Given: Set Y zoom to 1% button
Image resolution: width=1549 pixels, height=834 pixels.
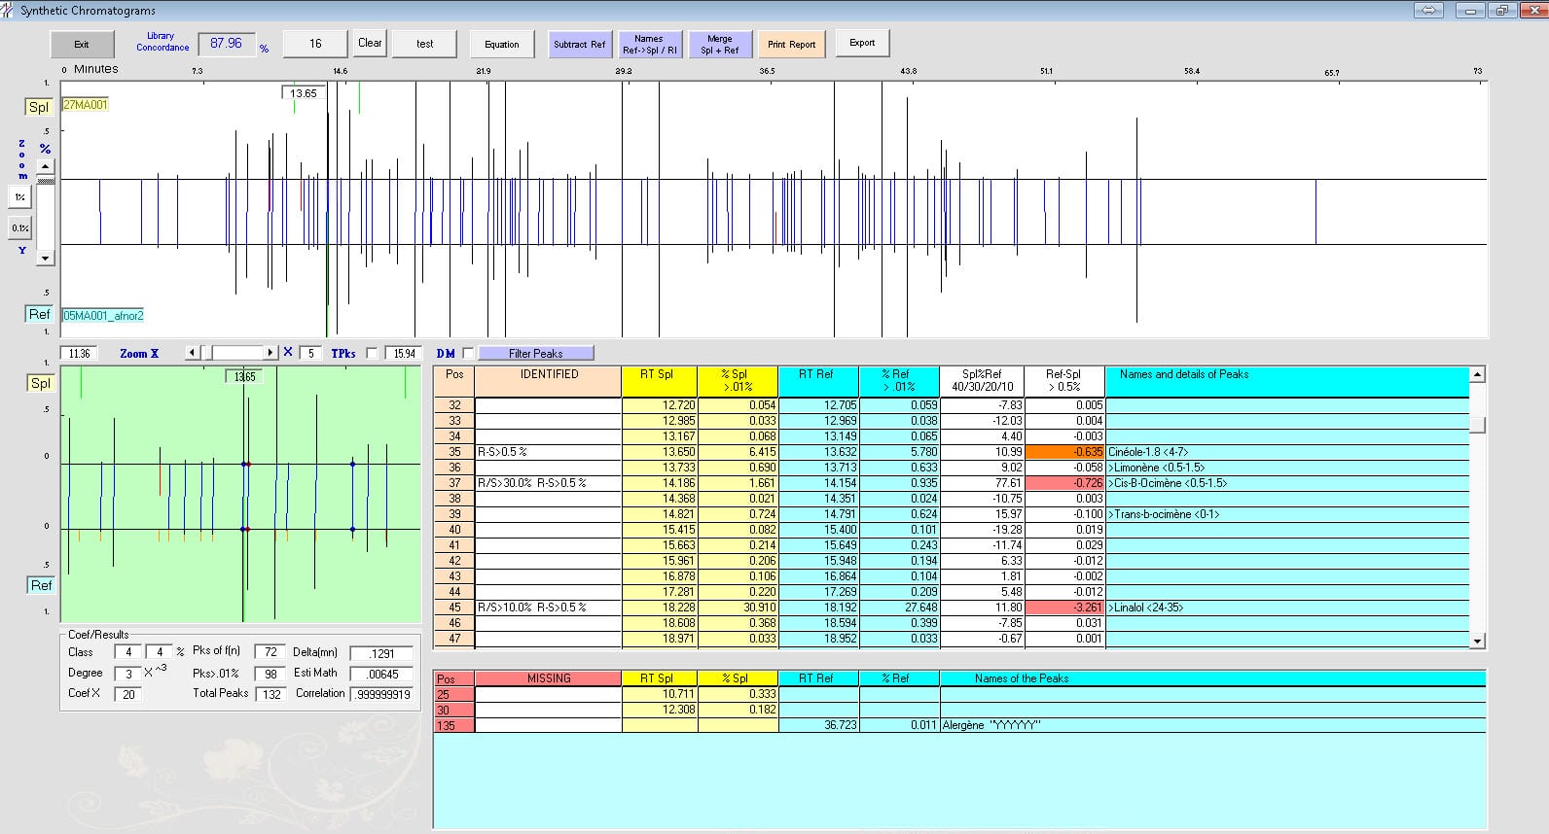Looking at the screenshot, I should coord(19,196).
